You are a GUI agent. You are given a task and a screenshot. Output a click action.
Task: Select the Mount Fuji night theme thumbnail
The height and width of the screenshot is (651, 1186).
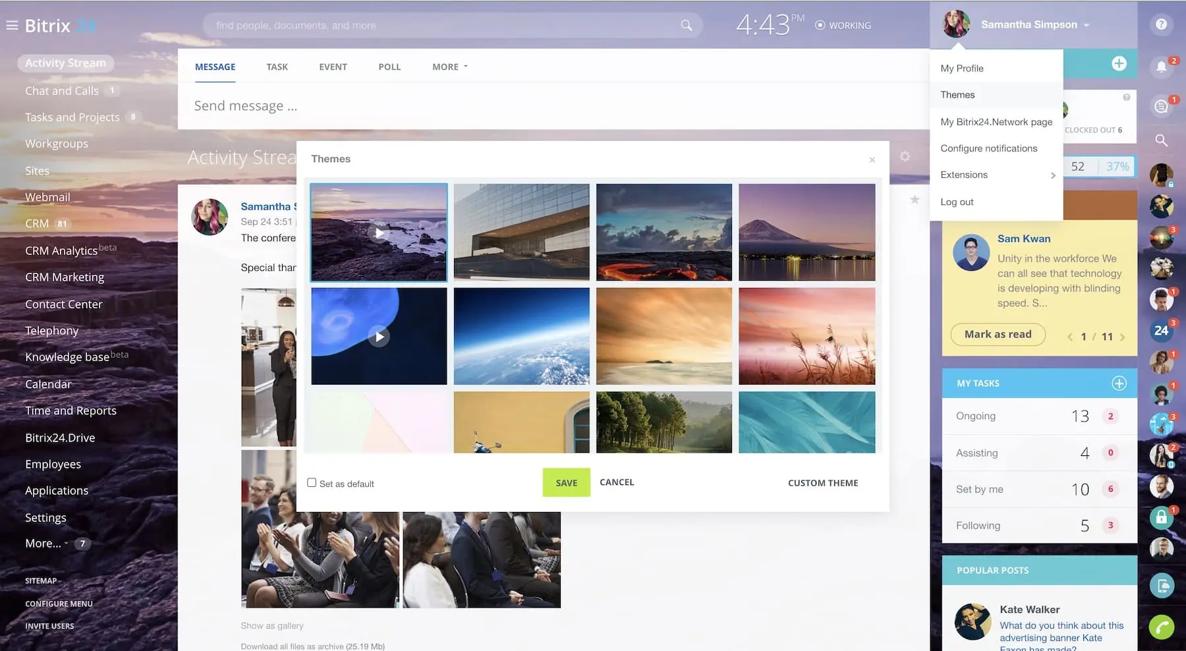(x=806, y=232)
